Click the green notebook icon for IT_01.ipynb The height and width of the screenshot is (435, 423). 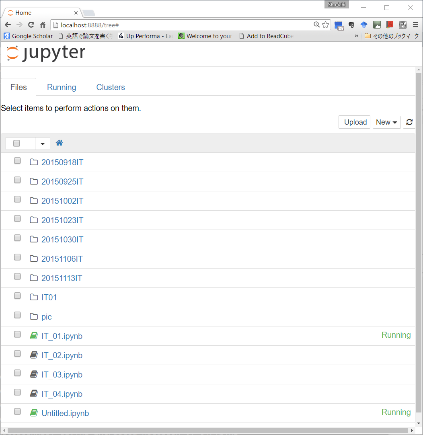34,336
